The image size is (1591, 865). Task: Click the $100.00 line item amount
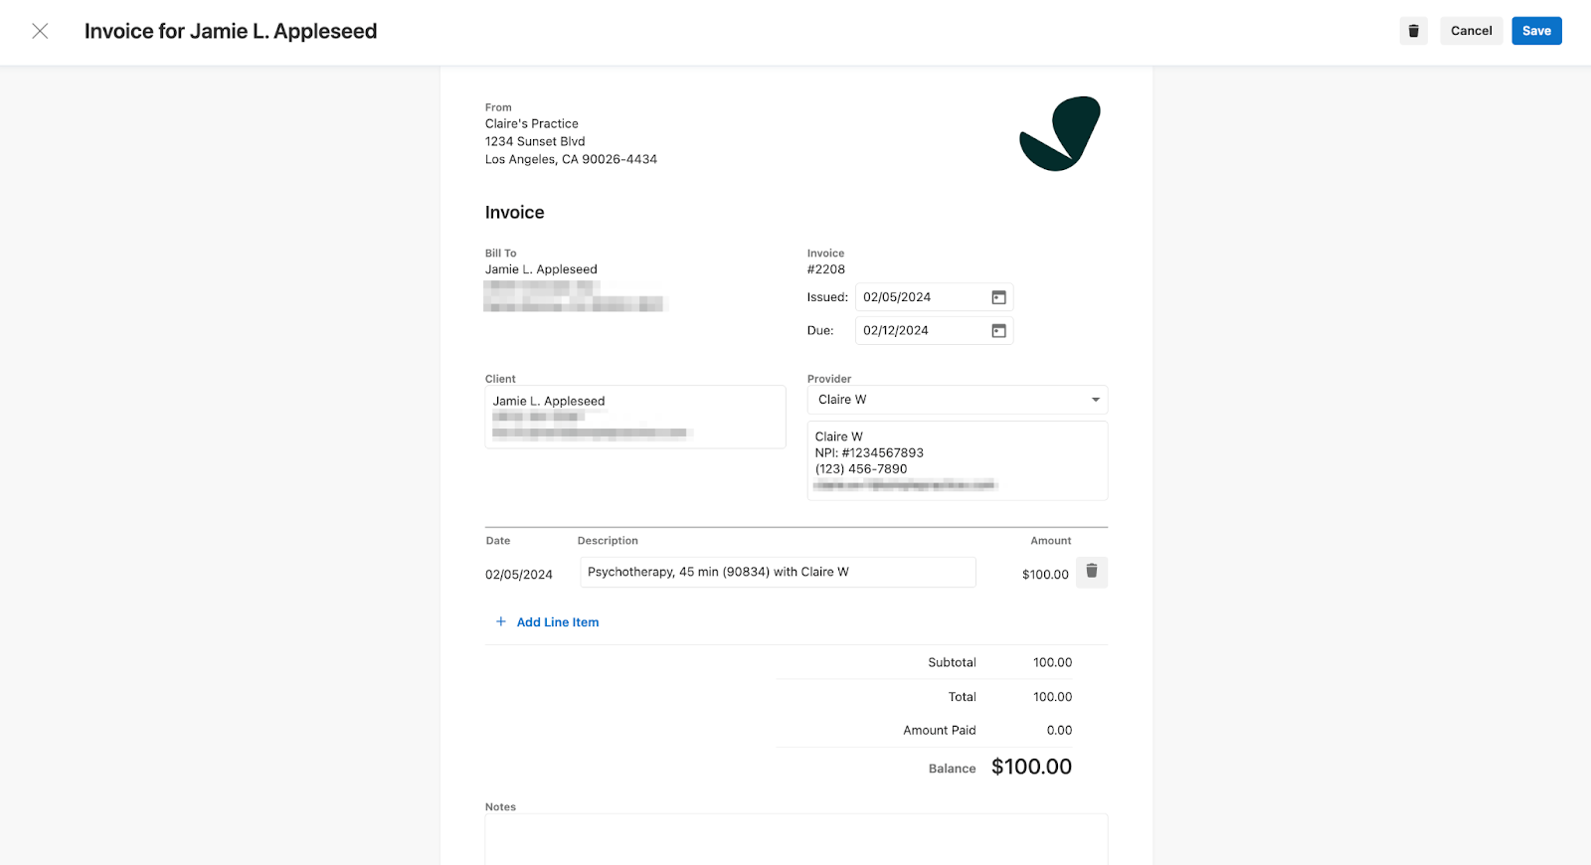tap(1044, 575)
